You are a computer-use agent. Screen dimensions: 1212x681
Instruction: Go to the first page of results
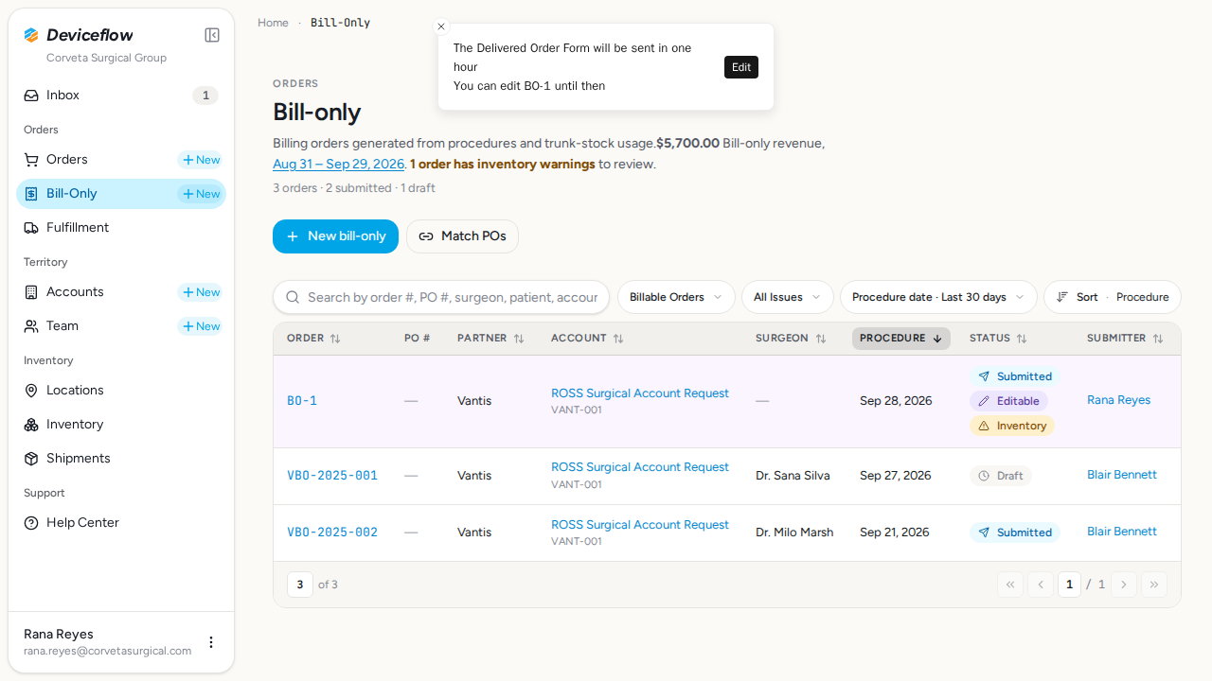click(1010, 585)
